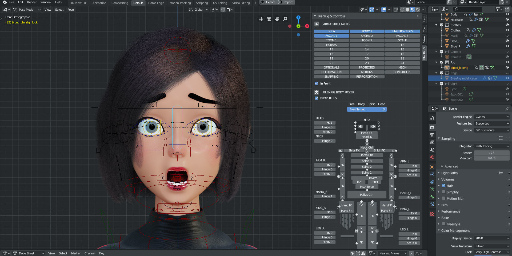Click the zoom magnifier icon in viewport
This screenshot has width=512, height=256.
tap(285, 19)
